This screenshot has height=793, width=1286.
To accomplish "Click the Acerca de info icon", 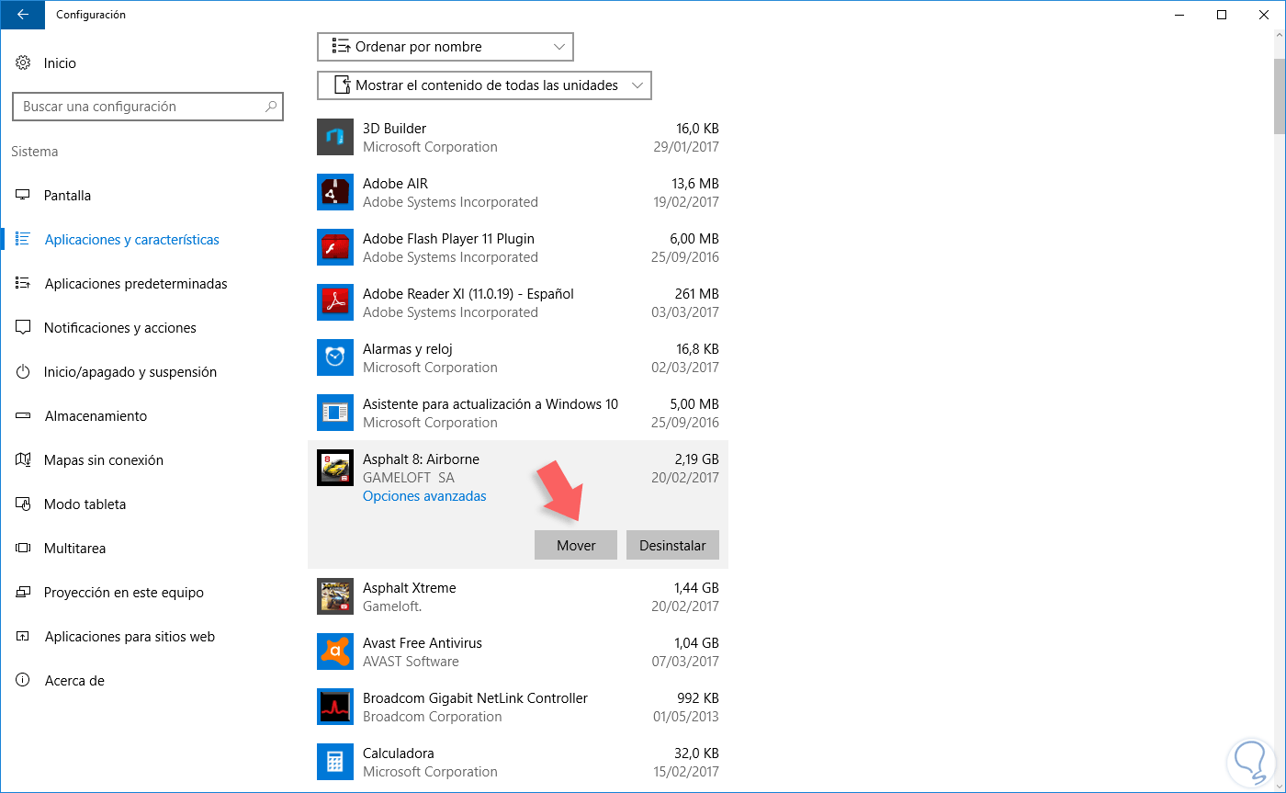I will (x=23, y=681).
